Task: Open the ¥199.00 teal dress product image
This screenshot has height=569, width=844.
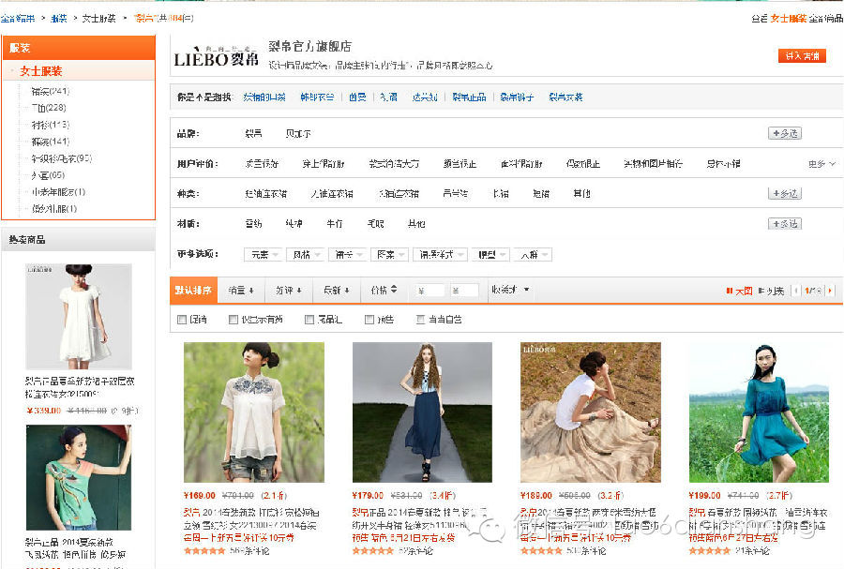Action: (x=759, y=412)
